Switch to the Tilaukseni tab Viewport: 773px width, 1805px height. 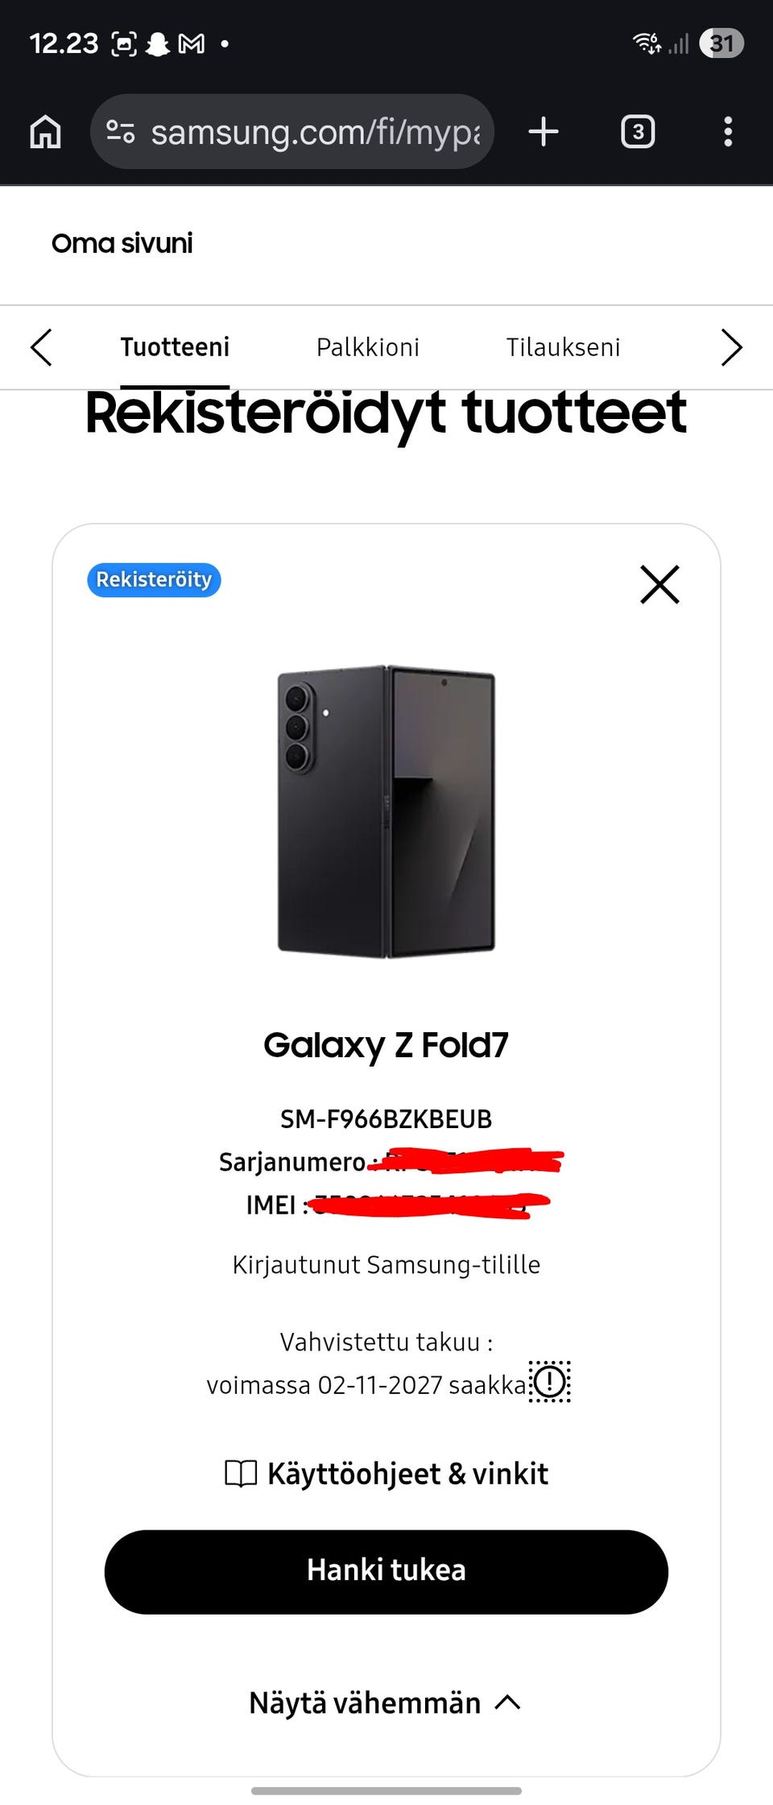click(563, 347)
